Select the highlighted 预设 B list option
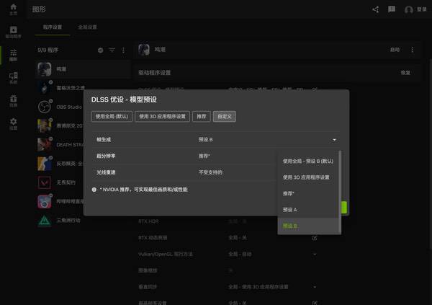This screenshot has height=305, width=432. 307,226
